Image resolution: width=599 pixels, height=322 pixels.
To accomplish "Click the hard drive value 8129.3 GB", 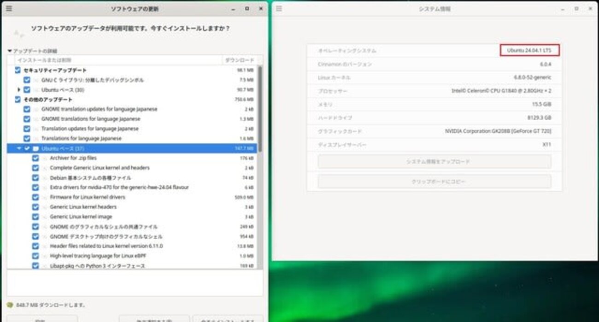I will 540,117.
